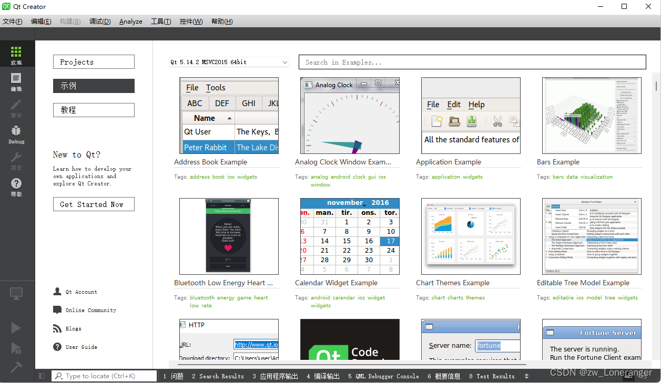661x383 pixels.
Task: Open the Chart Themes Example thumbnail
Action: coord(471,236)
